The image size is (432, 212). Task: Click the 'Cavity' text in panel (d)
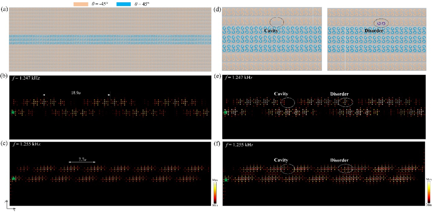point(271,31)
